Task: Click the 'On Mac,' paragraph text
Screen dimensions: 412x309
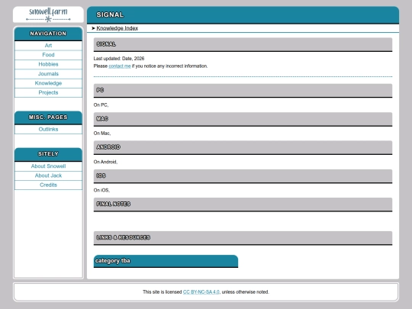Action: click(102, 134)
